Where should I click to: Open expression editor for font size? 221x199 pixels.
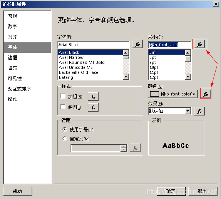(199, 44)
